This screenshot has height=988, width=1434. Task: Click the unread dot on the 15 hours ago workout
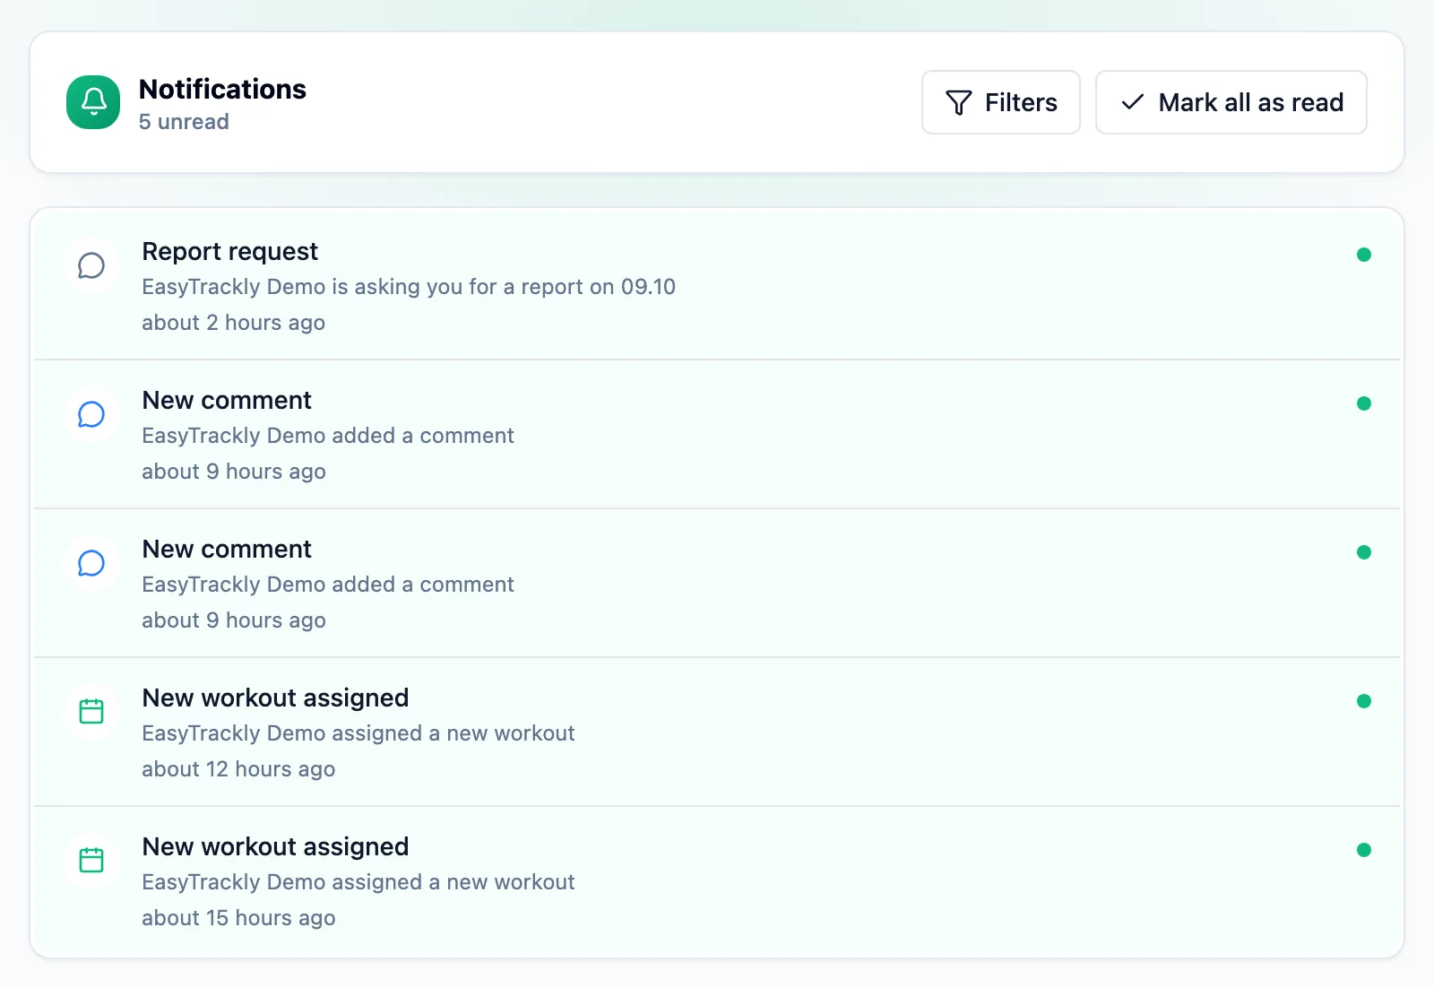coord(1364,850)
